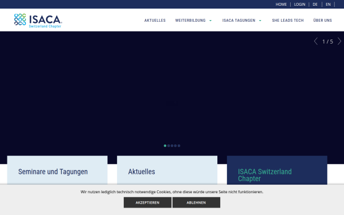
Task: Click the 1 / 5 slide counter
Action: [327, 41]
